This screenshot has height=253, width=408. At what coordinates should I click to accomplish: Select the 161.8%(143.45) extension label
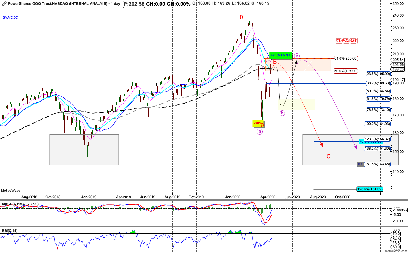tap(377, 164)
